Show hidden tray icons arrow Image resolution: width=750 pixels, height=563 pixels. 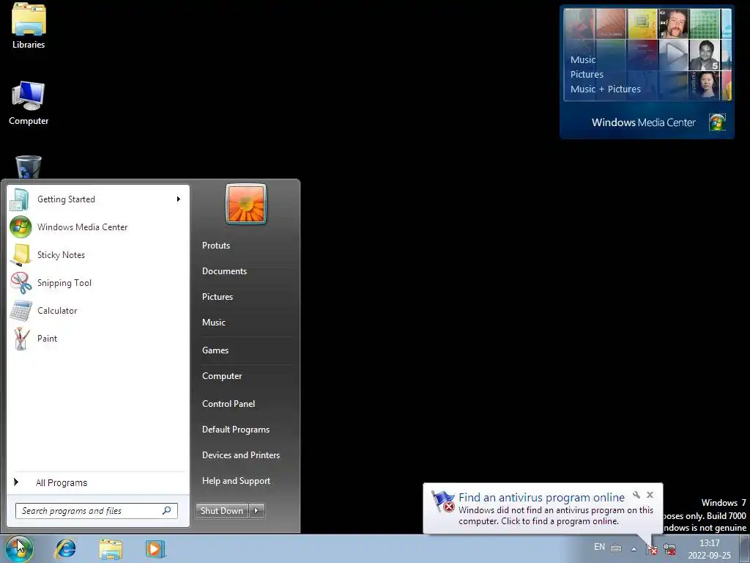[634, 549]
